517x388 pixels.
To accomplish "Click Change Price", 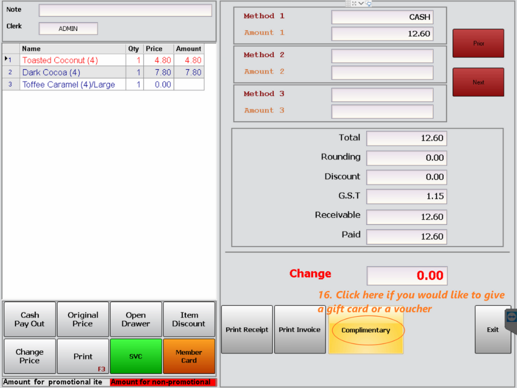I will coord(29,356).
